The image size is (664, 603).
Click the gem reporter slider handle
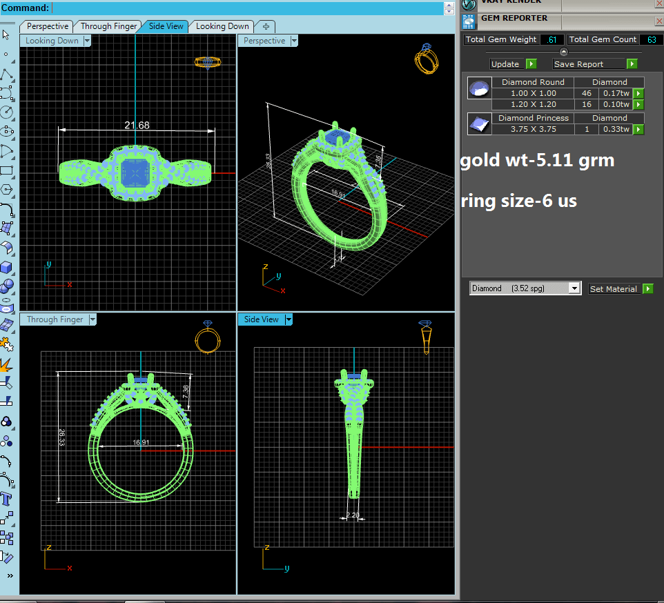pos(563,52)
